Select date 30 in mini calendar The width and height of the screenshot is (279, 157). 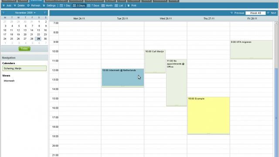click(x=45, y=39)
